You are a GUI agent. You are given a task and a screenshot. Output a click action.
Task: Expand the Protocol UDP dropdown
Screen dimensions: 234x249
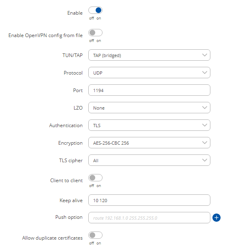[149, 73]
